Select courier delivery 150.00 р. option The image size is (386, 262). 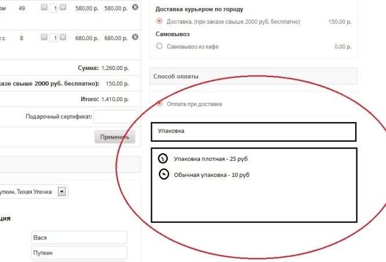coord(159,21)
